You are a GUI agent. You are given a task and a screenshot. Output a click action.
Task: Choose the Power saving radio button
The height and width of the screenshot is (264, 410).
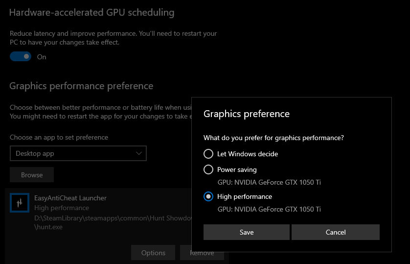(208, 169)
